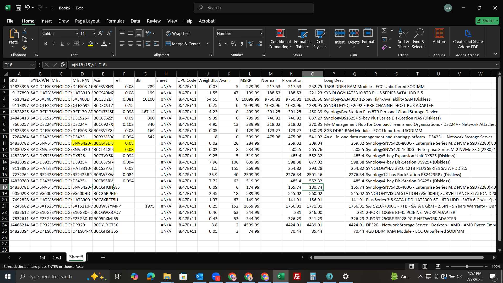The width and height of the screenshot is (503, 283).
Task: Open Excel from the Windows taskbar
Action: (x=281, y=276)
